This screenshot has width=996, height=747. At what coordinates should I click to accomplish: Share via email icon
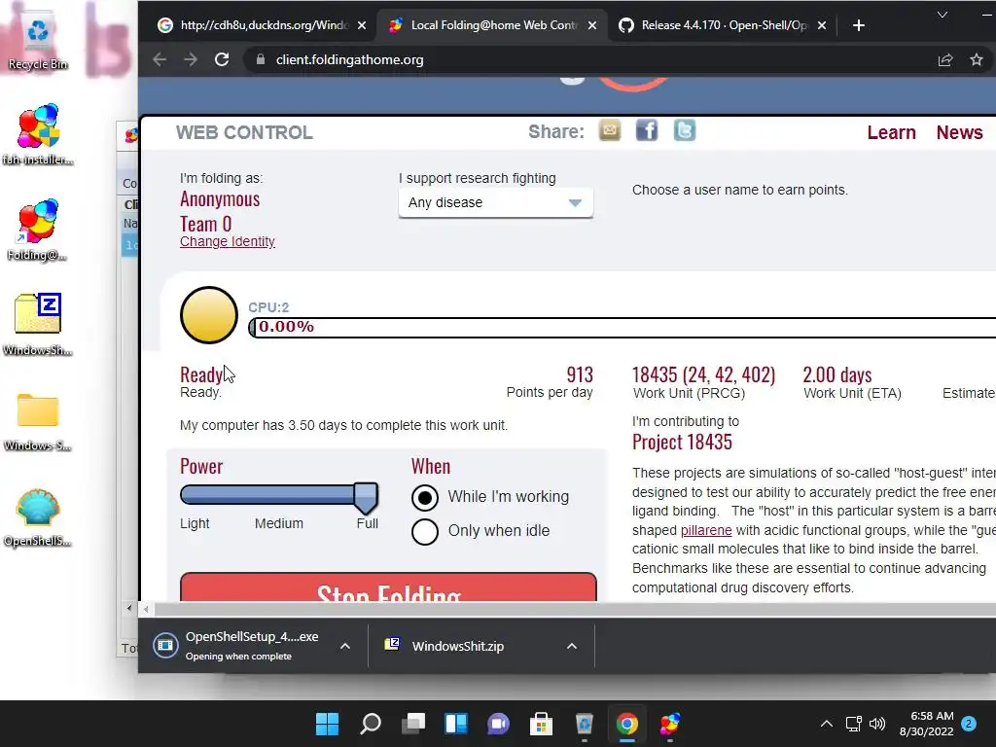pyautogui.click(x=609, y=131)
